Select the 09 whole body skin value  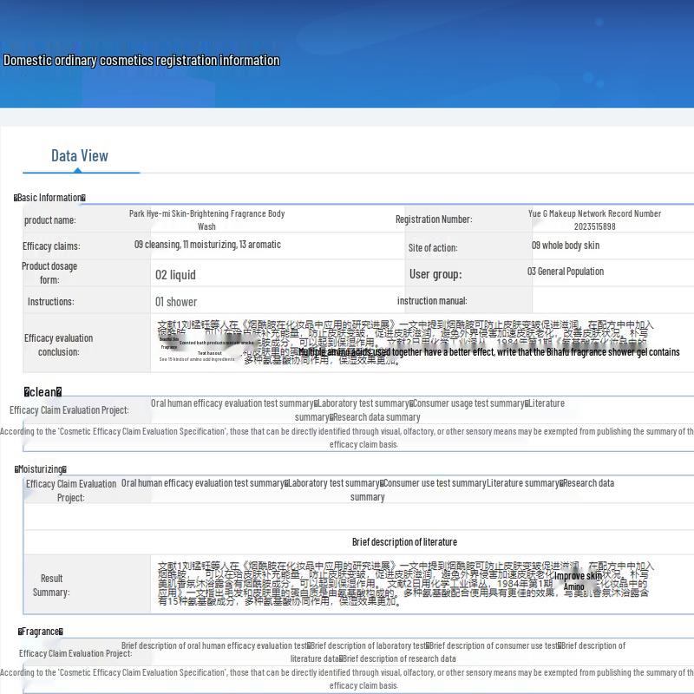(x=566, y=246)
